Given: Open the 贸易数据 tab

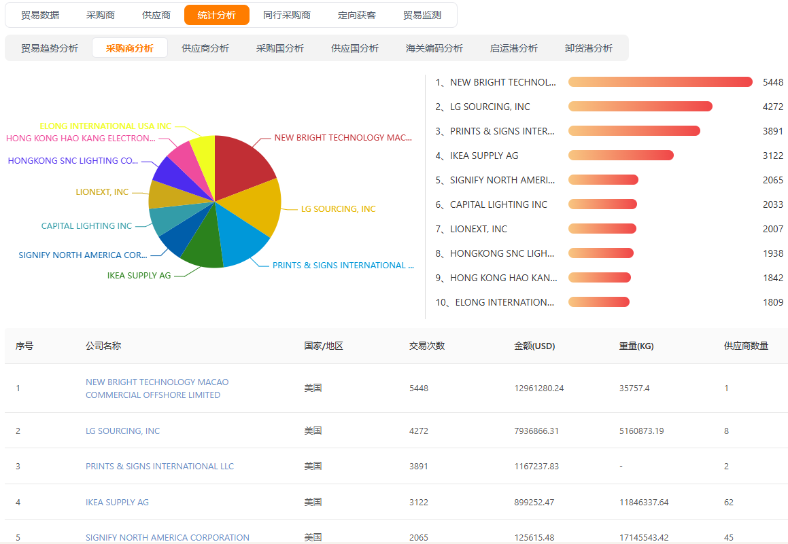Looking at the screenshot, I should click(x=40, y=15).
